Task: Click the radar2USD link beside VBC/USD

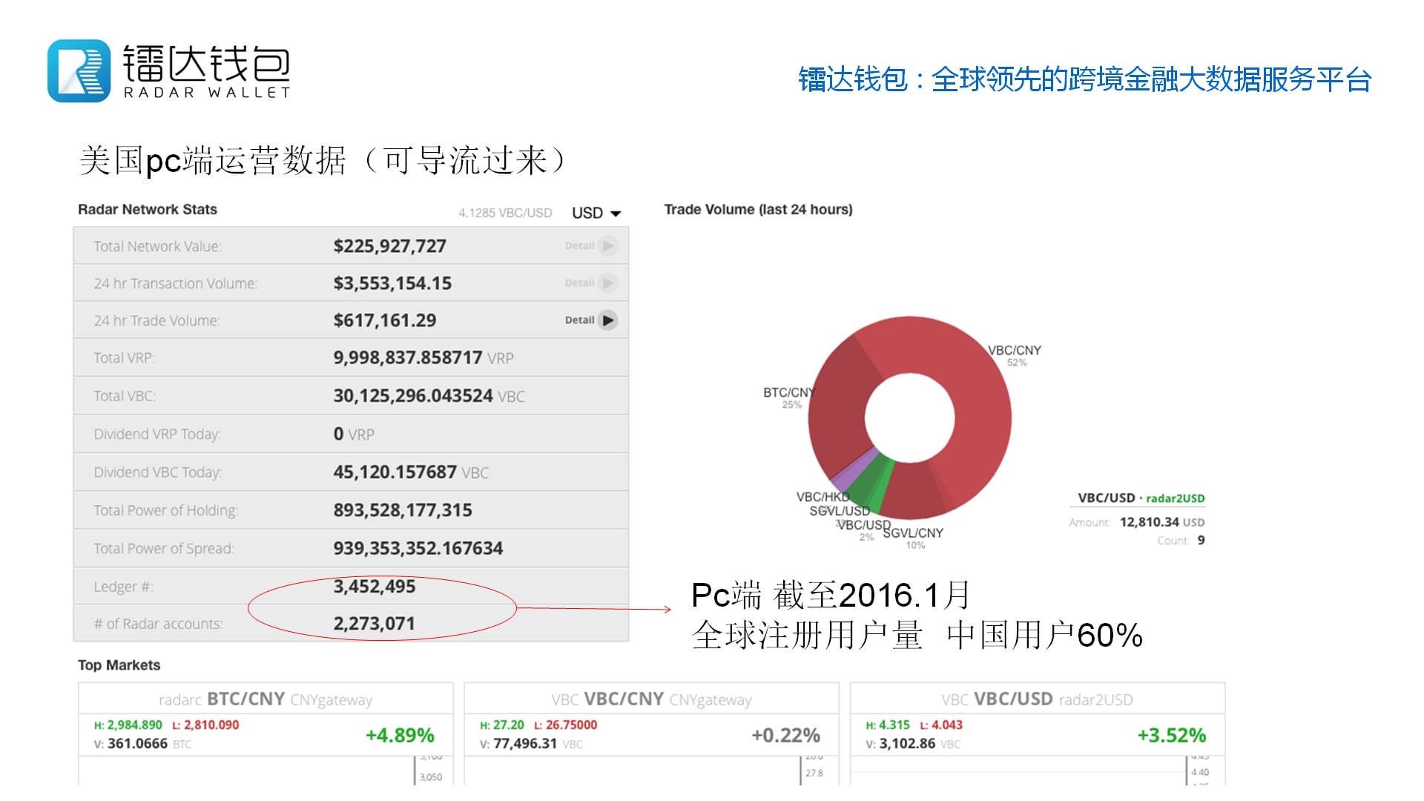Action: [1176, 498]
